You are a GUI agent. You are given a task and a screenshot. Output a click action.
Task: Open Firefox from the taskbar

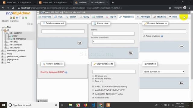coord(86,105)
